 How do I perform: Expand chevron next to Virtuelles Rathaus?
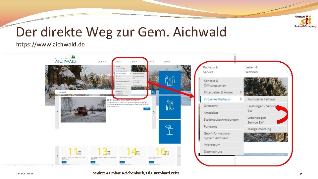[241, 99]
